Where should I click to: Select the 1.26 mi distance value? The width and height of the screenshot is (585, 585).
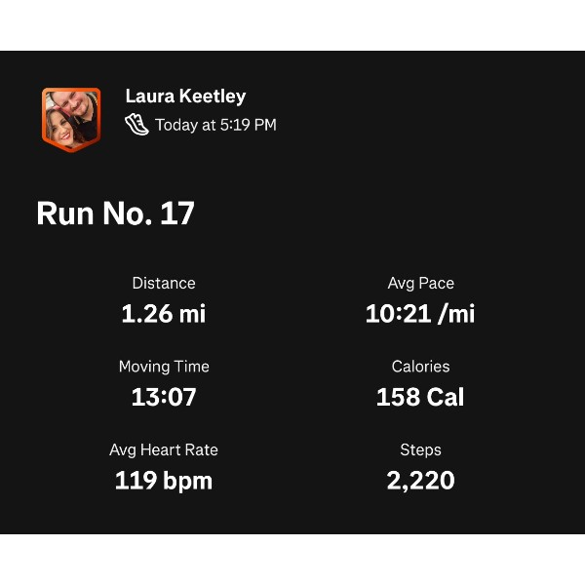pyautogui.click(x=164, y=314)
